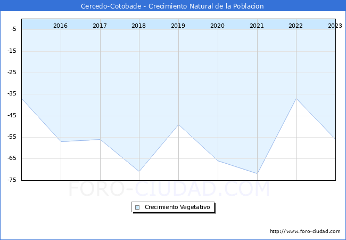
Task: Select the 2017 year label
Action: click(x=100, y=26)
